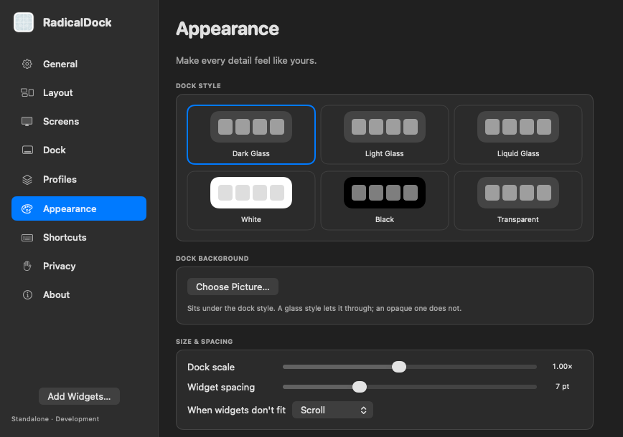Choose the Light Glass dock style
This screenshot has height=437, width=623.
coord(385,135)
